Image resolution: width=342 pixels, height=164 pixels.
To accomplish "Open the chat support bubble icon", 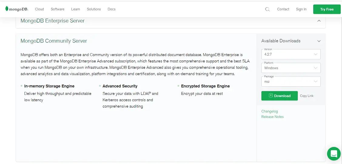I will pyautogui.click(x=334, y=153).
